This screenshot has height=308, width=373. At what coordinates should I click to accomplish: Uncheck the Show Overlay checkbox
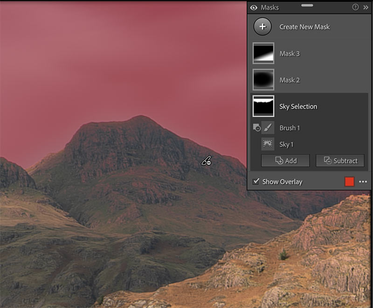(x=256, y=182)
